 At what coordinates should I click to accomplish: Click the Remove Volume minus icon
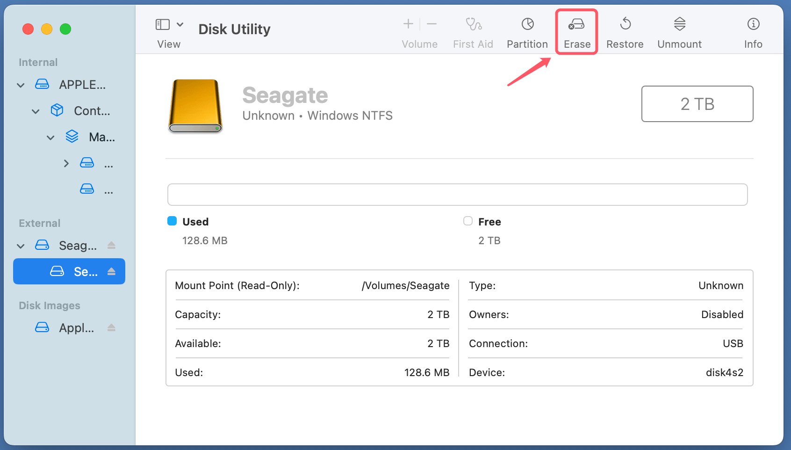point(431,24)
